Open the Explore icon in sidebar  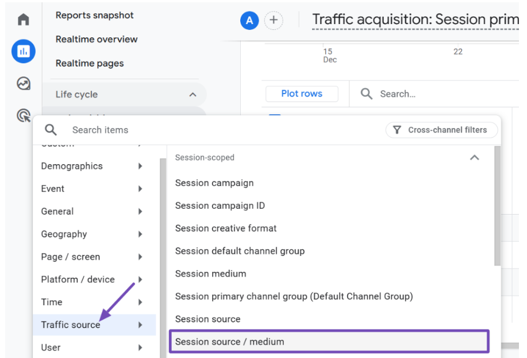pyautogui.click(x=23, y=84)
